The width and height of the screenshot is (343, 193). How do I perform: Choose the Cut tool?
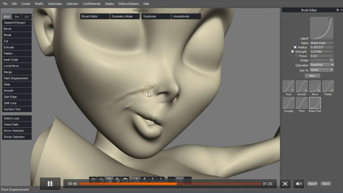tap(17, 41)
